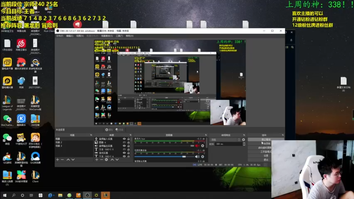Pop out the Scene Transitions dock panel
The height and width of the screenshot is (199, 354).
pos(244,135)
